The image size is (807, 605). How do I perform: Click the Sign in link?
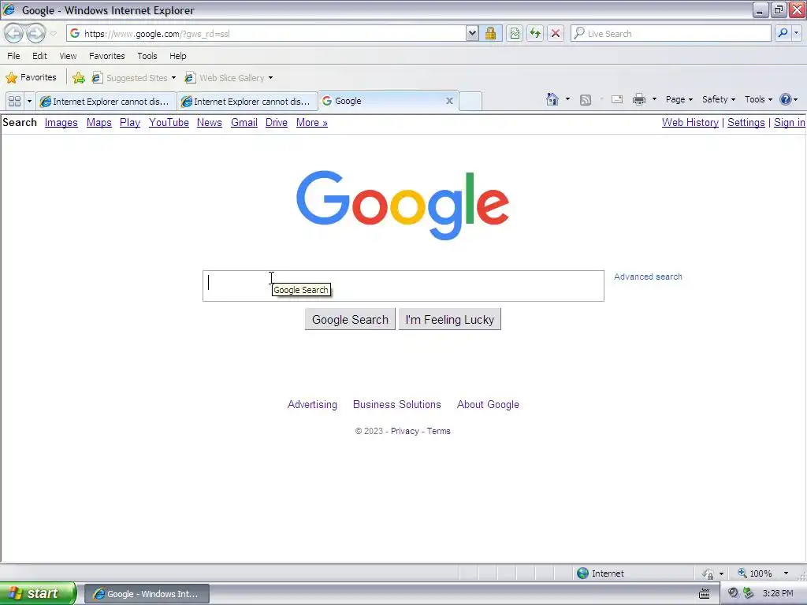pos(789,122)
